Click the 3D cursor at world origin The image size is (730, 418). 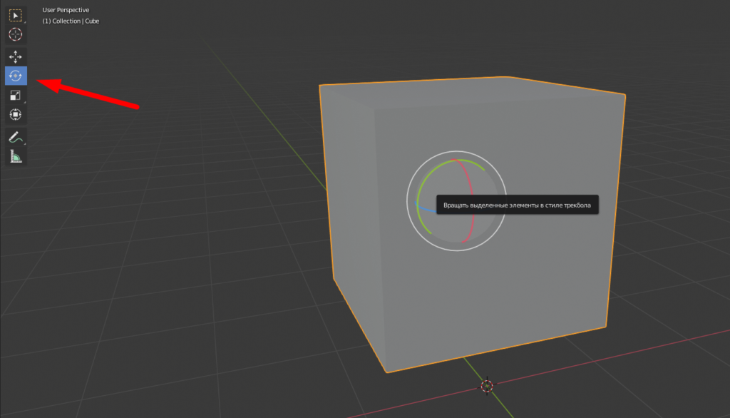(x=487, y=386)
